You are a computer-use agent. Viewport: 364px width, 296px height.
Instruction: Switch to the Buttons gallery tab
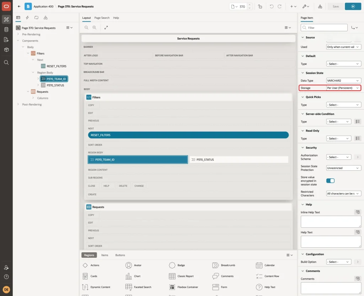point(120,255)
